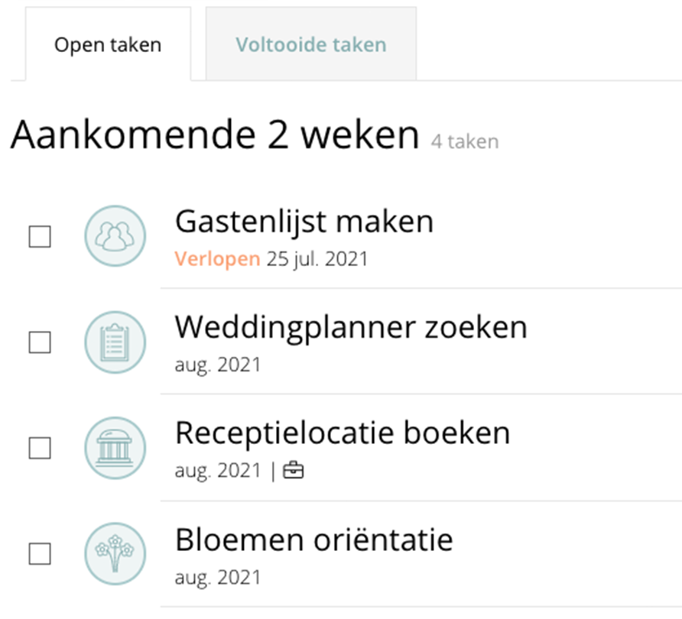The image size is (682, 619).
Task: Switch to the Voltooide taken tab
Action: [x=310, y=44]
